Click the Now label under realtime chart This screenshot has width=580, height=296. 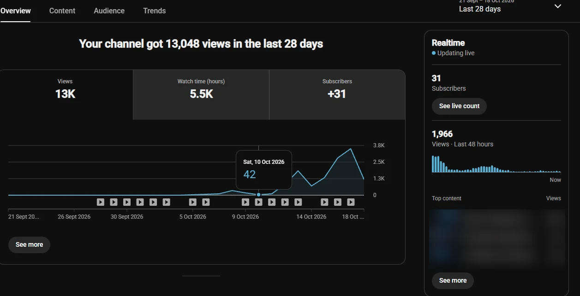click(x=555, y=180)
